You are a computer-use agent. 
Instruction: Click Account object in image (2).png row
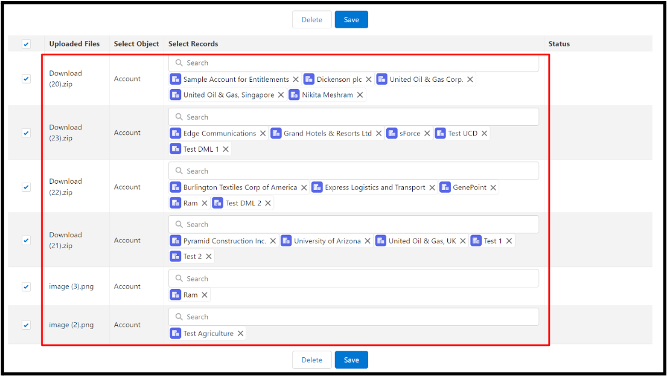(x=127, y=325)
